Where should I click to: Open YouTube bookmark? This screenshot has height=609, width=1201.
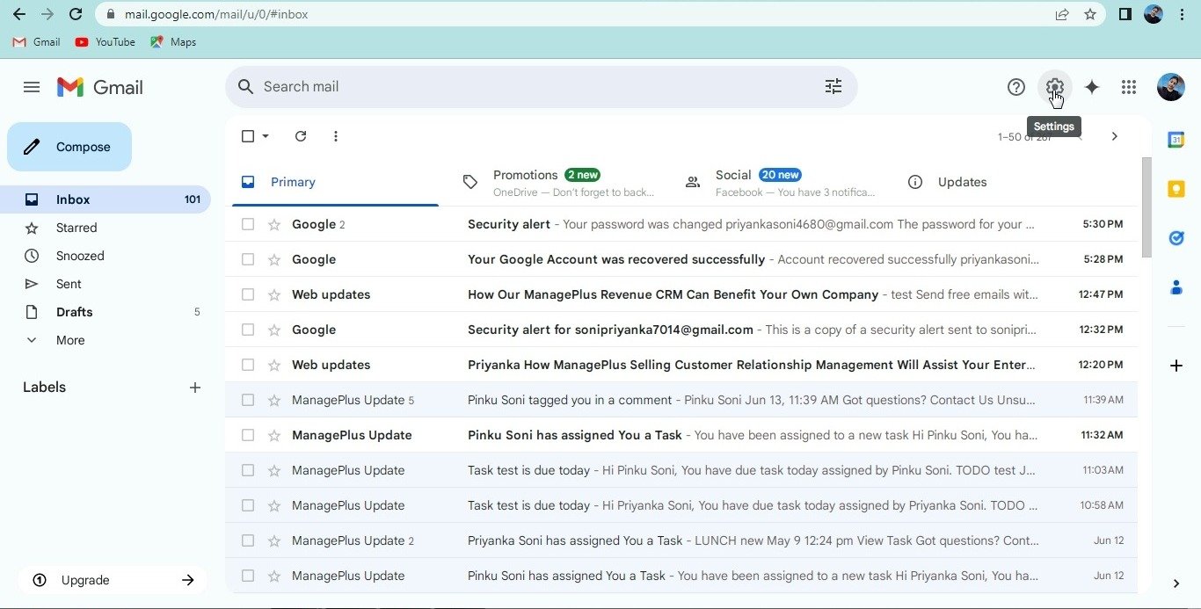[105, 42]
